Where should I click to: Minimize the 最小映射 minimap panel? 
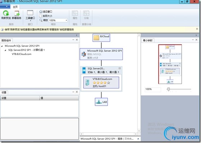point(193,40)
